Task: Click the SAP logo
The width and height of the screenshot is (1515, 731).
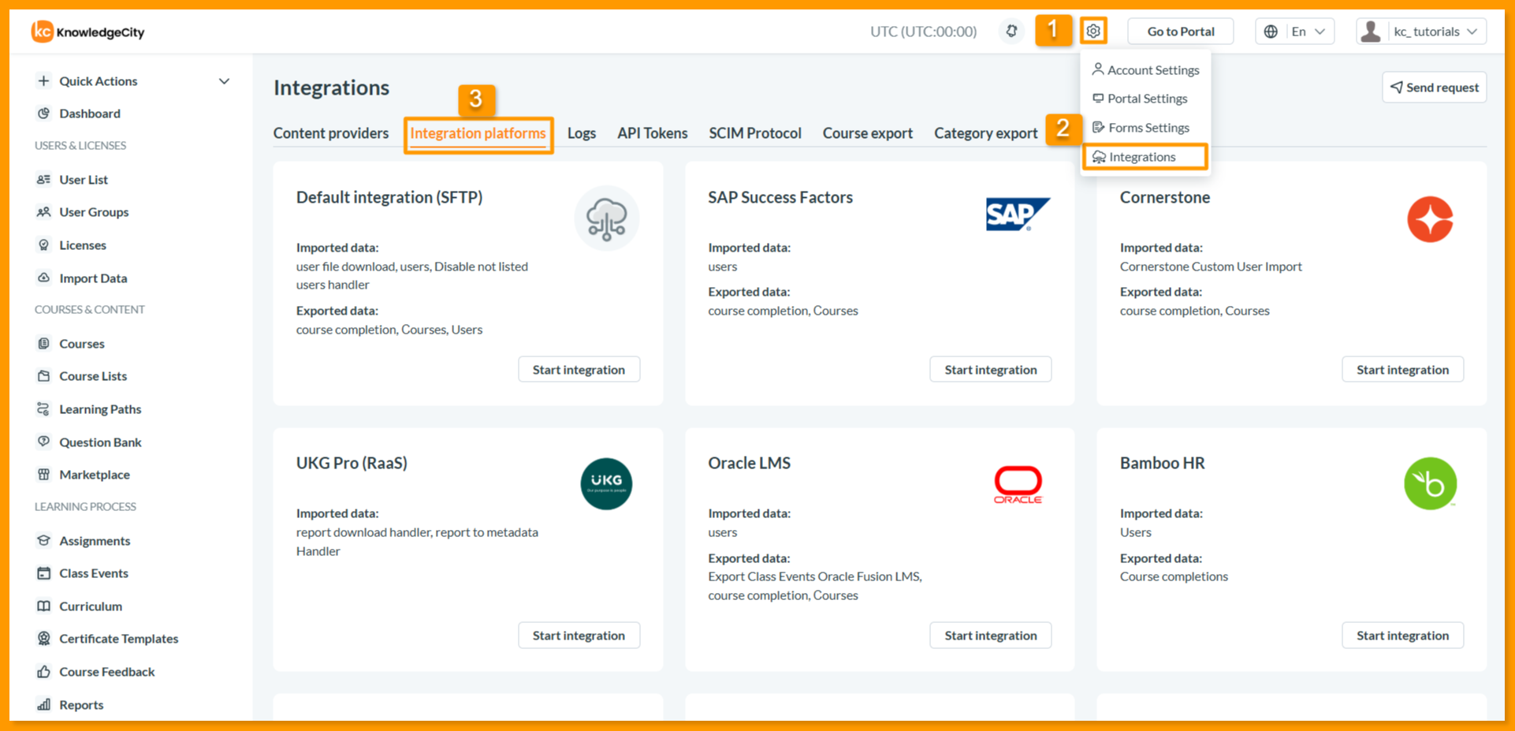Action: coord(1018,214)
